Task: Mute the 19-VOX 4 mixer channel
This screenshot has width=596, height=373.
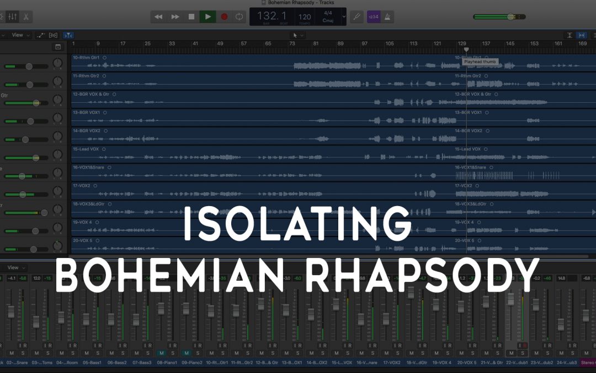Action: point(437,353)
